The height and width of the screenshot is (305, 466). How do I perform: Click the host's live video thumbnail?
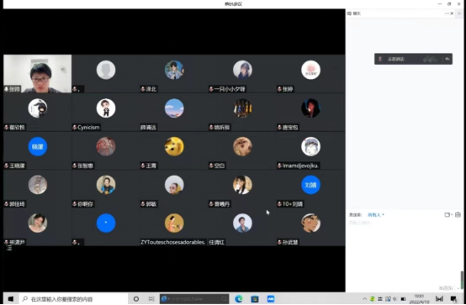38,74
